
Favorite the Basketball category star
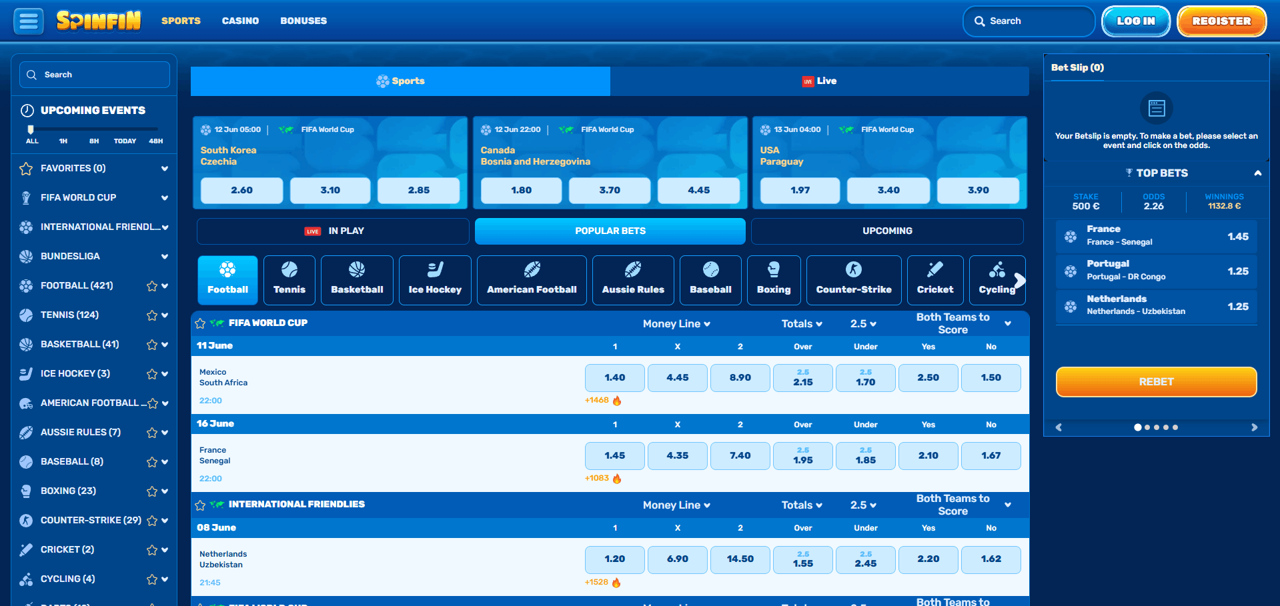click(152, 345)
